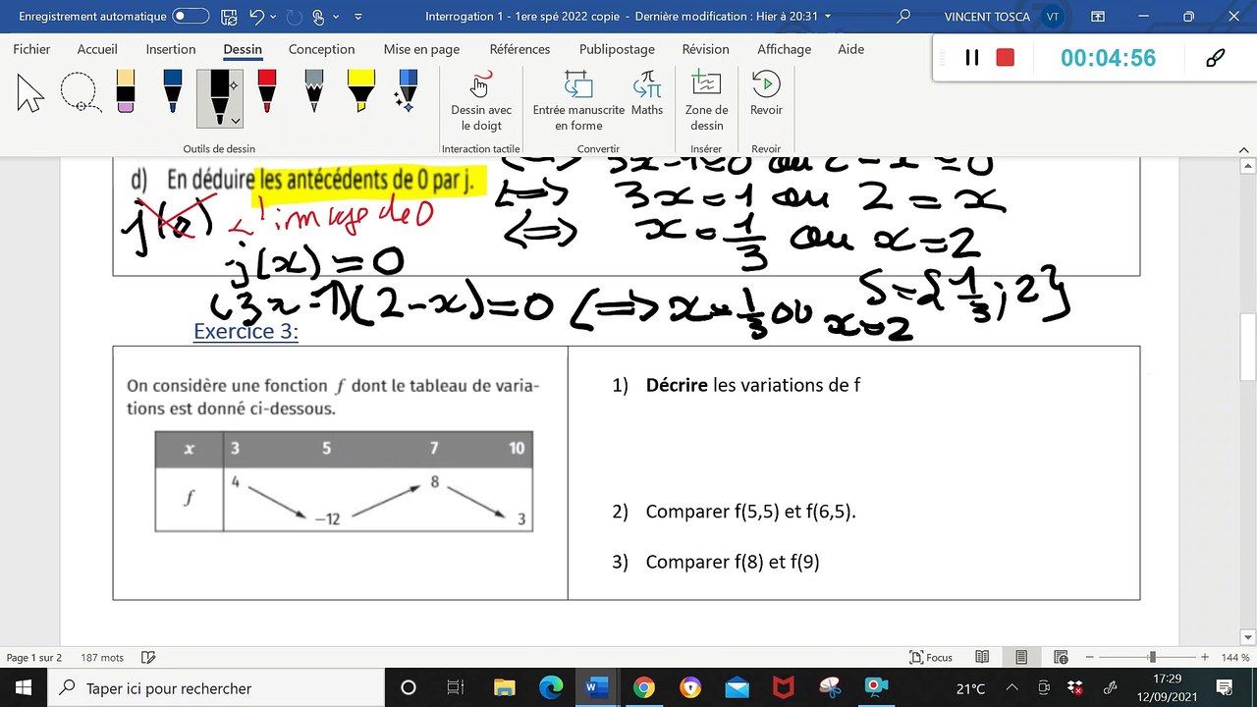Viewport: 1257px width, 707px height.
Task: Toggle Enregistrement automatique switch
Action: click(191, 17)
